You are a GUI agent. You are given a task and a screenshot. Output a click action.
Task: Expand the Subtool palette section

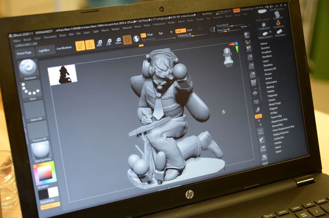264,43
